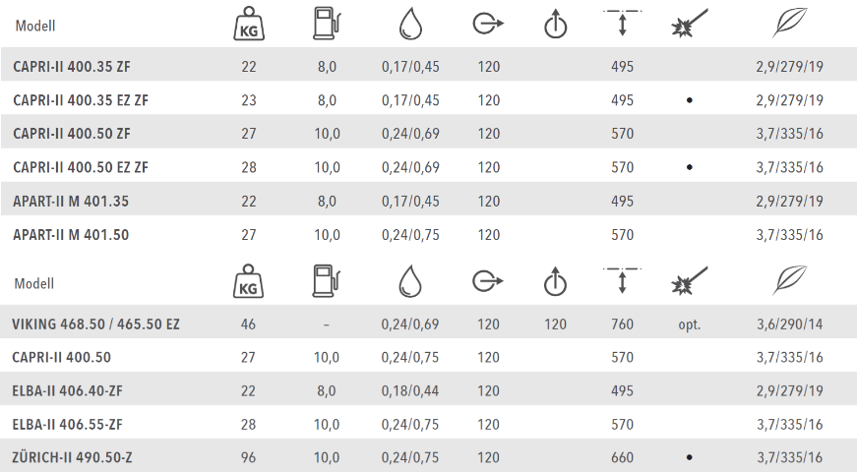The image size is (857, 472).
Task: Click the up-arrow circle icon in the upper header
Action: 556,25
